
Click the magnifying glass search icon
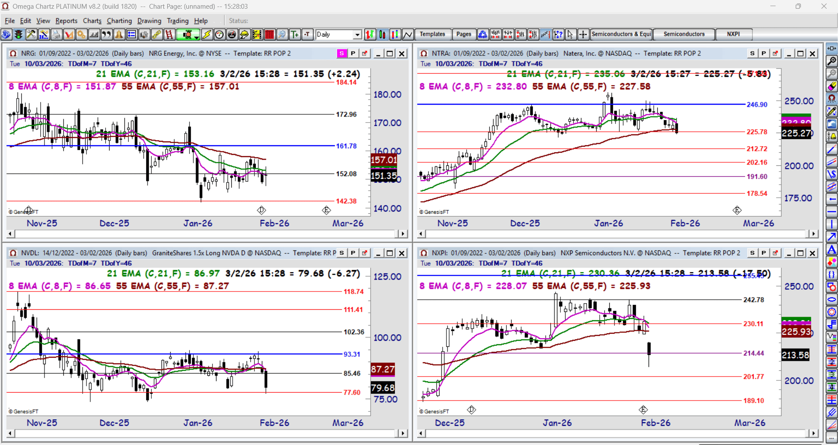point(282,34)
